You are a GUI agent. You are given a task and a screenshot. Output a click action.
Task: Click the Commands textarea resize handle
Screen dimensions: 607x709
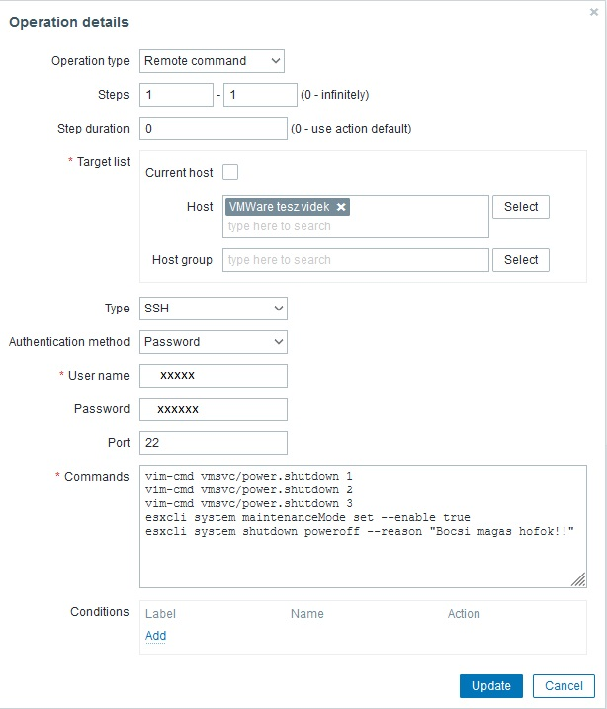coord(578,582)
